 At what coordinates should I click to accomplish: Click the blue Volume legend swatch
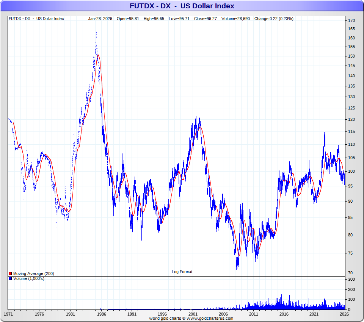(x=10, y=279)
